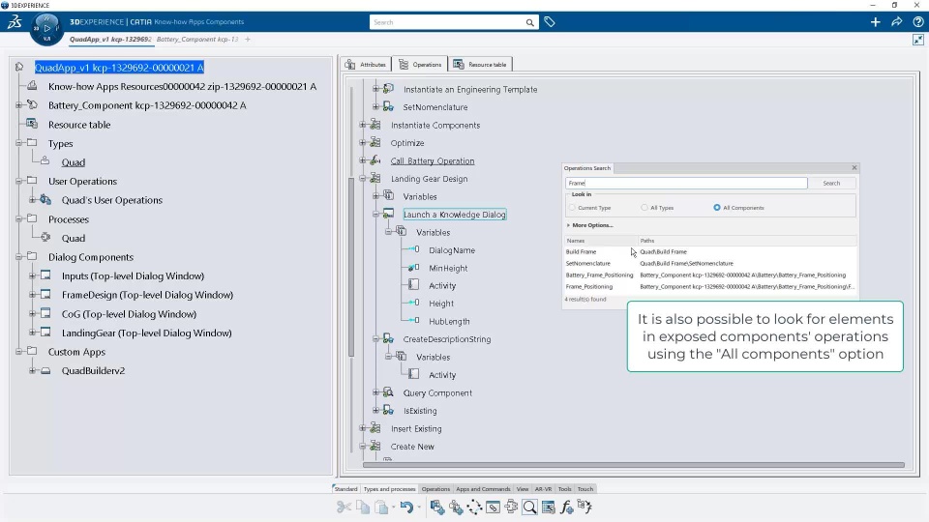The width and height of the screenshot is (929, 522).
Task: Click the home icon beside QuadApp_v1 root
Action: tap(19, 67)
